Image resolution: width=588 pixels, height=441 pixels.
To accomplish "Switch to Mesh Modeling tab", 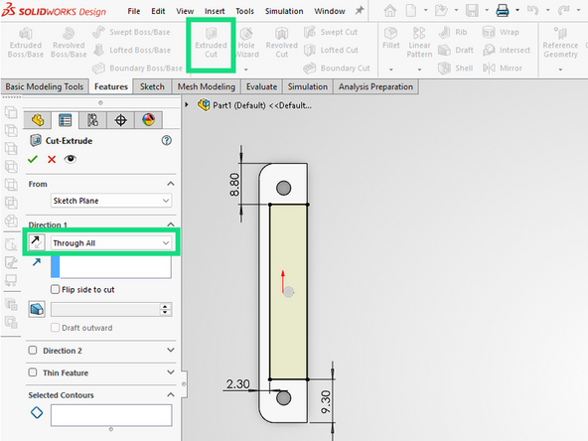I will [x=207, y=86].
